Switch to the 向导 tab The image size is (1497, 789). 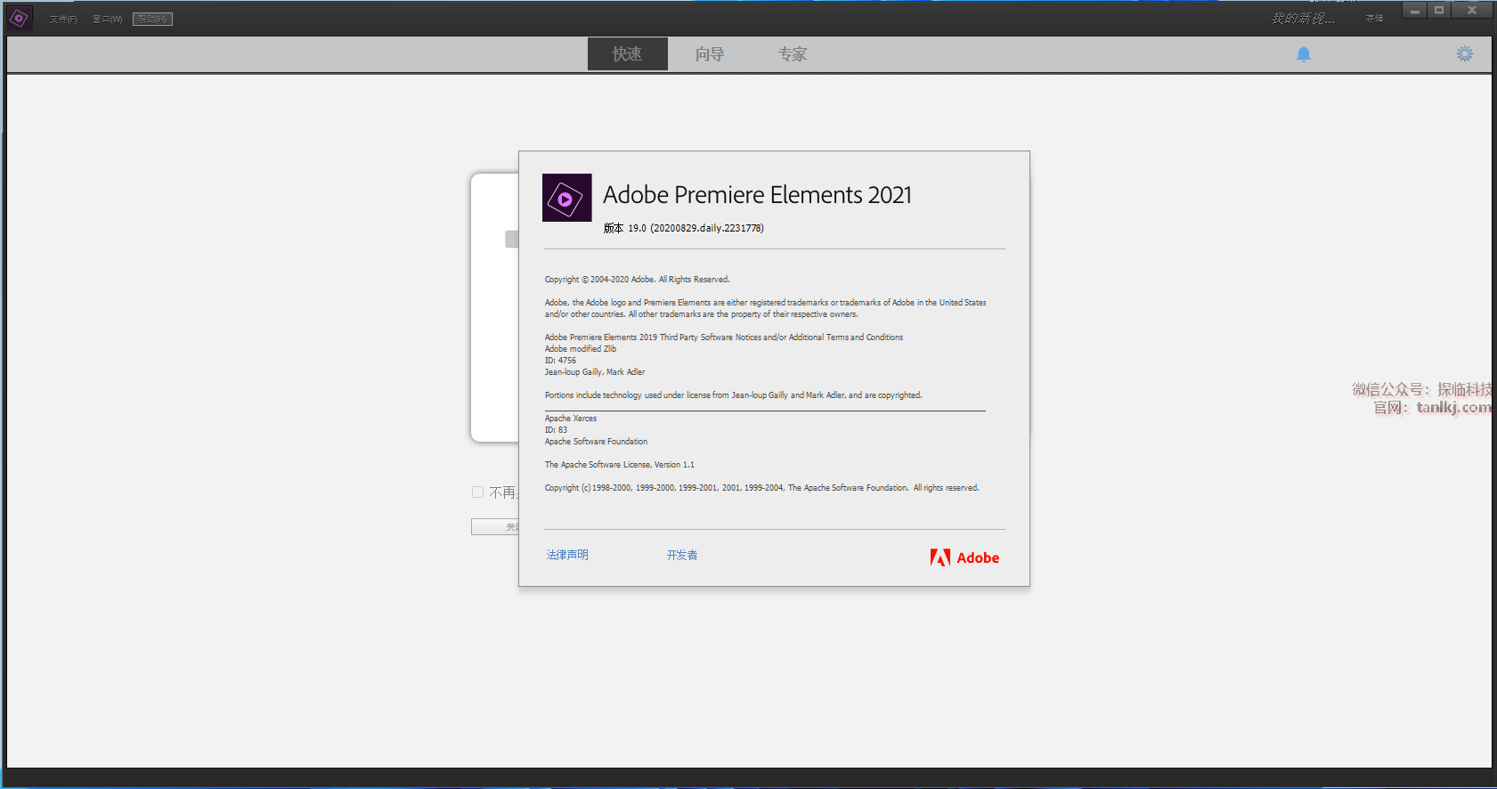[710, 54]
